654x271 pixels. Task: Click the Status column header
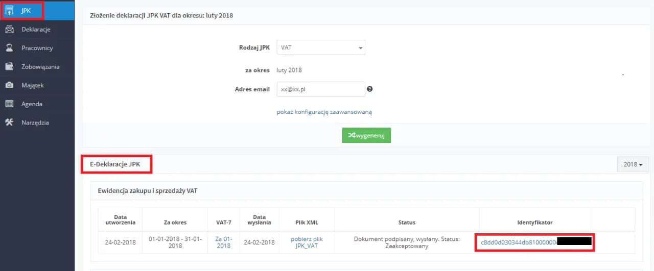(x=407, y=223)
